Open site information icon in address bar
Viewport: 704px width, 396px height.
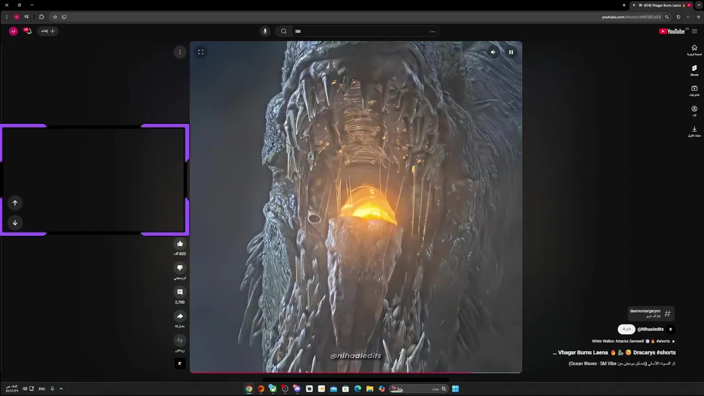[x=667, y=17]
